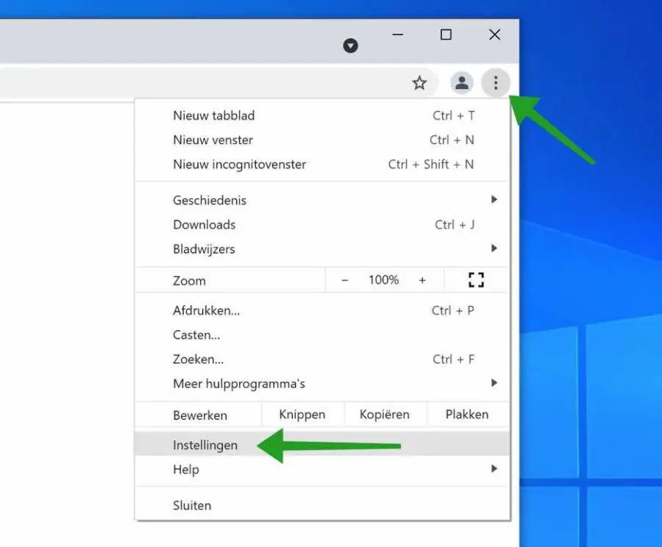Click the round dropdown arrow icon in title bar
Viewport: 662px width, 547px height.
[x=350, y=46]
